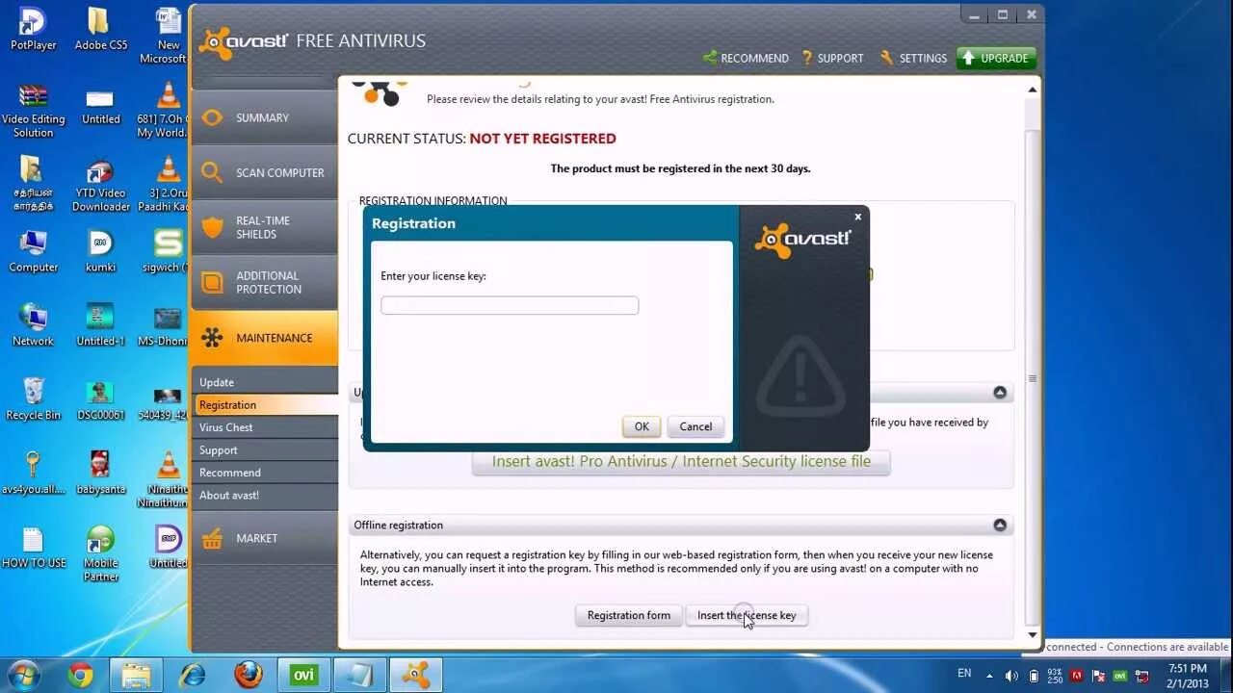Focus the license key input field

(x=510, y=305)
